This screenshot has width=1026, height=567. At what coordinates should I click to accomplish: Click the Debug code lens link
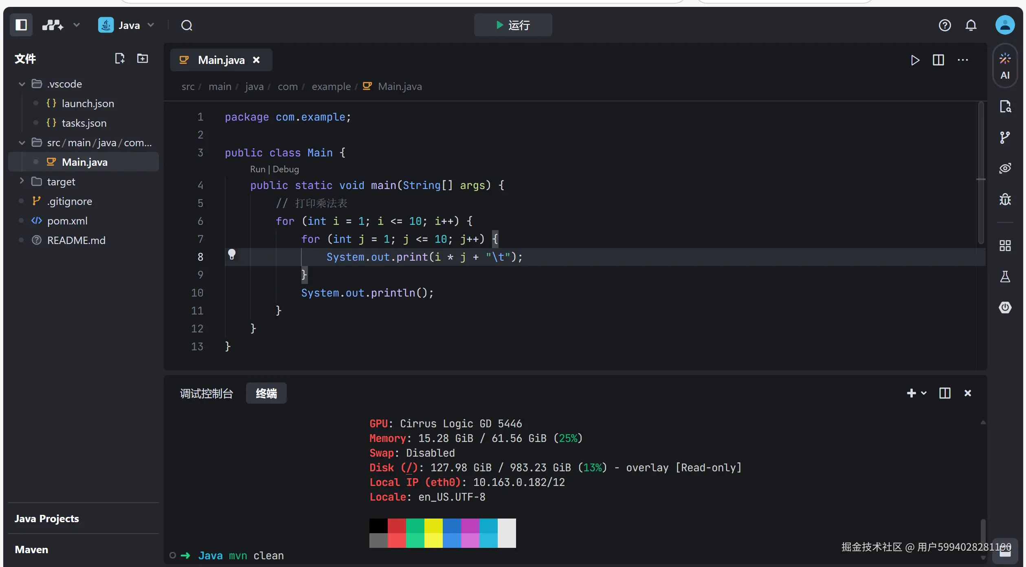pyautogui.click(x=286, y=169)
